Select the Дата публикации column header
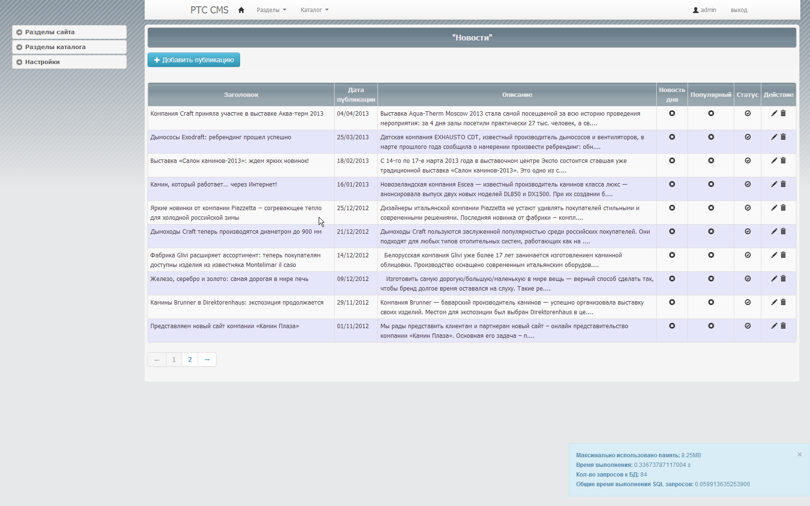810x506 pixels. (x=356, y=94)
